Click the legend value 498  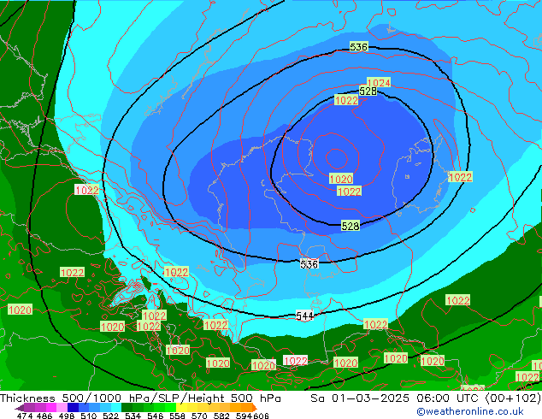(x=67, y=416)
